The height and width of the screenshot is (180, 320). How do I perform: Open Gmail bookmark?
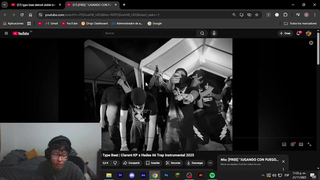coord(52,23)
